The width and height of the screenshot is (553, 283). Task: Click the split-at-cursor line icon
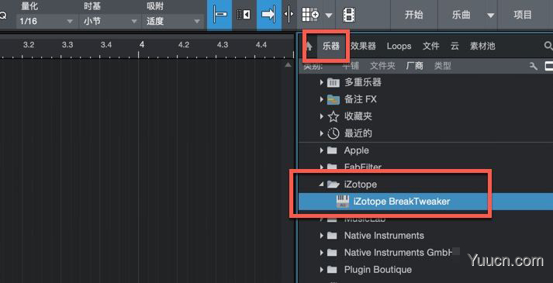pyautogui.click(x=289, y=15)
